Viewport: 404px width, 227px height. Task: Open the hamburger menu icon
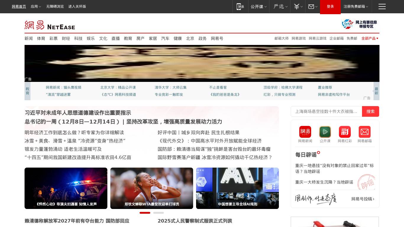pyautogui.click(x=382, y=7)
